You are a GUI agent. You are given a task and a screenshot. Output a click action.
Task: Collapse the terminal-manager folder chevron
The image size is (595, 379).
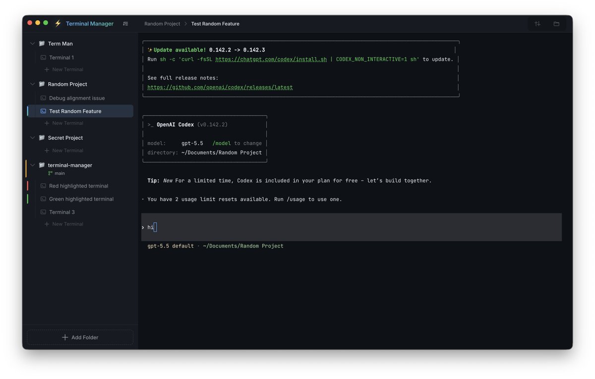coord(33,165)
